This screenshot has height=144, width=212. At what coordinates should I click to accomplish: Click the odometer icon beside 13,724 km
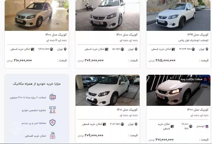[x=193, y=49]
